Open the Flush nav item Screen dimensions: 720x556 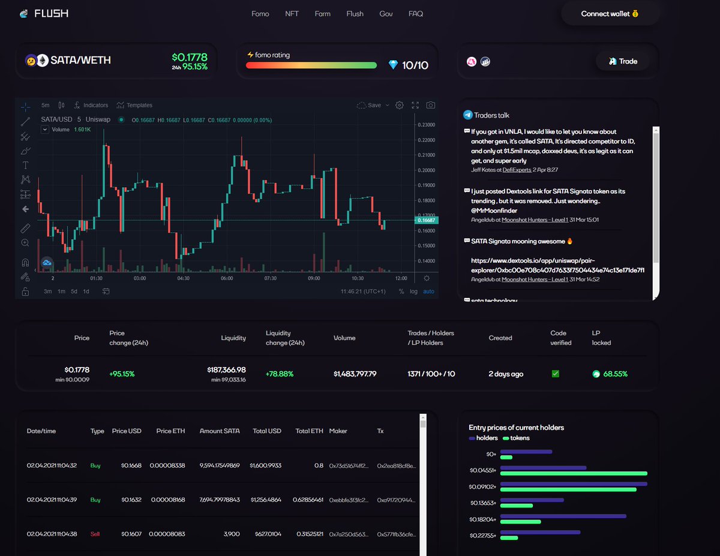point(355,13)
